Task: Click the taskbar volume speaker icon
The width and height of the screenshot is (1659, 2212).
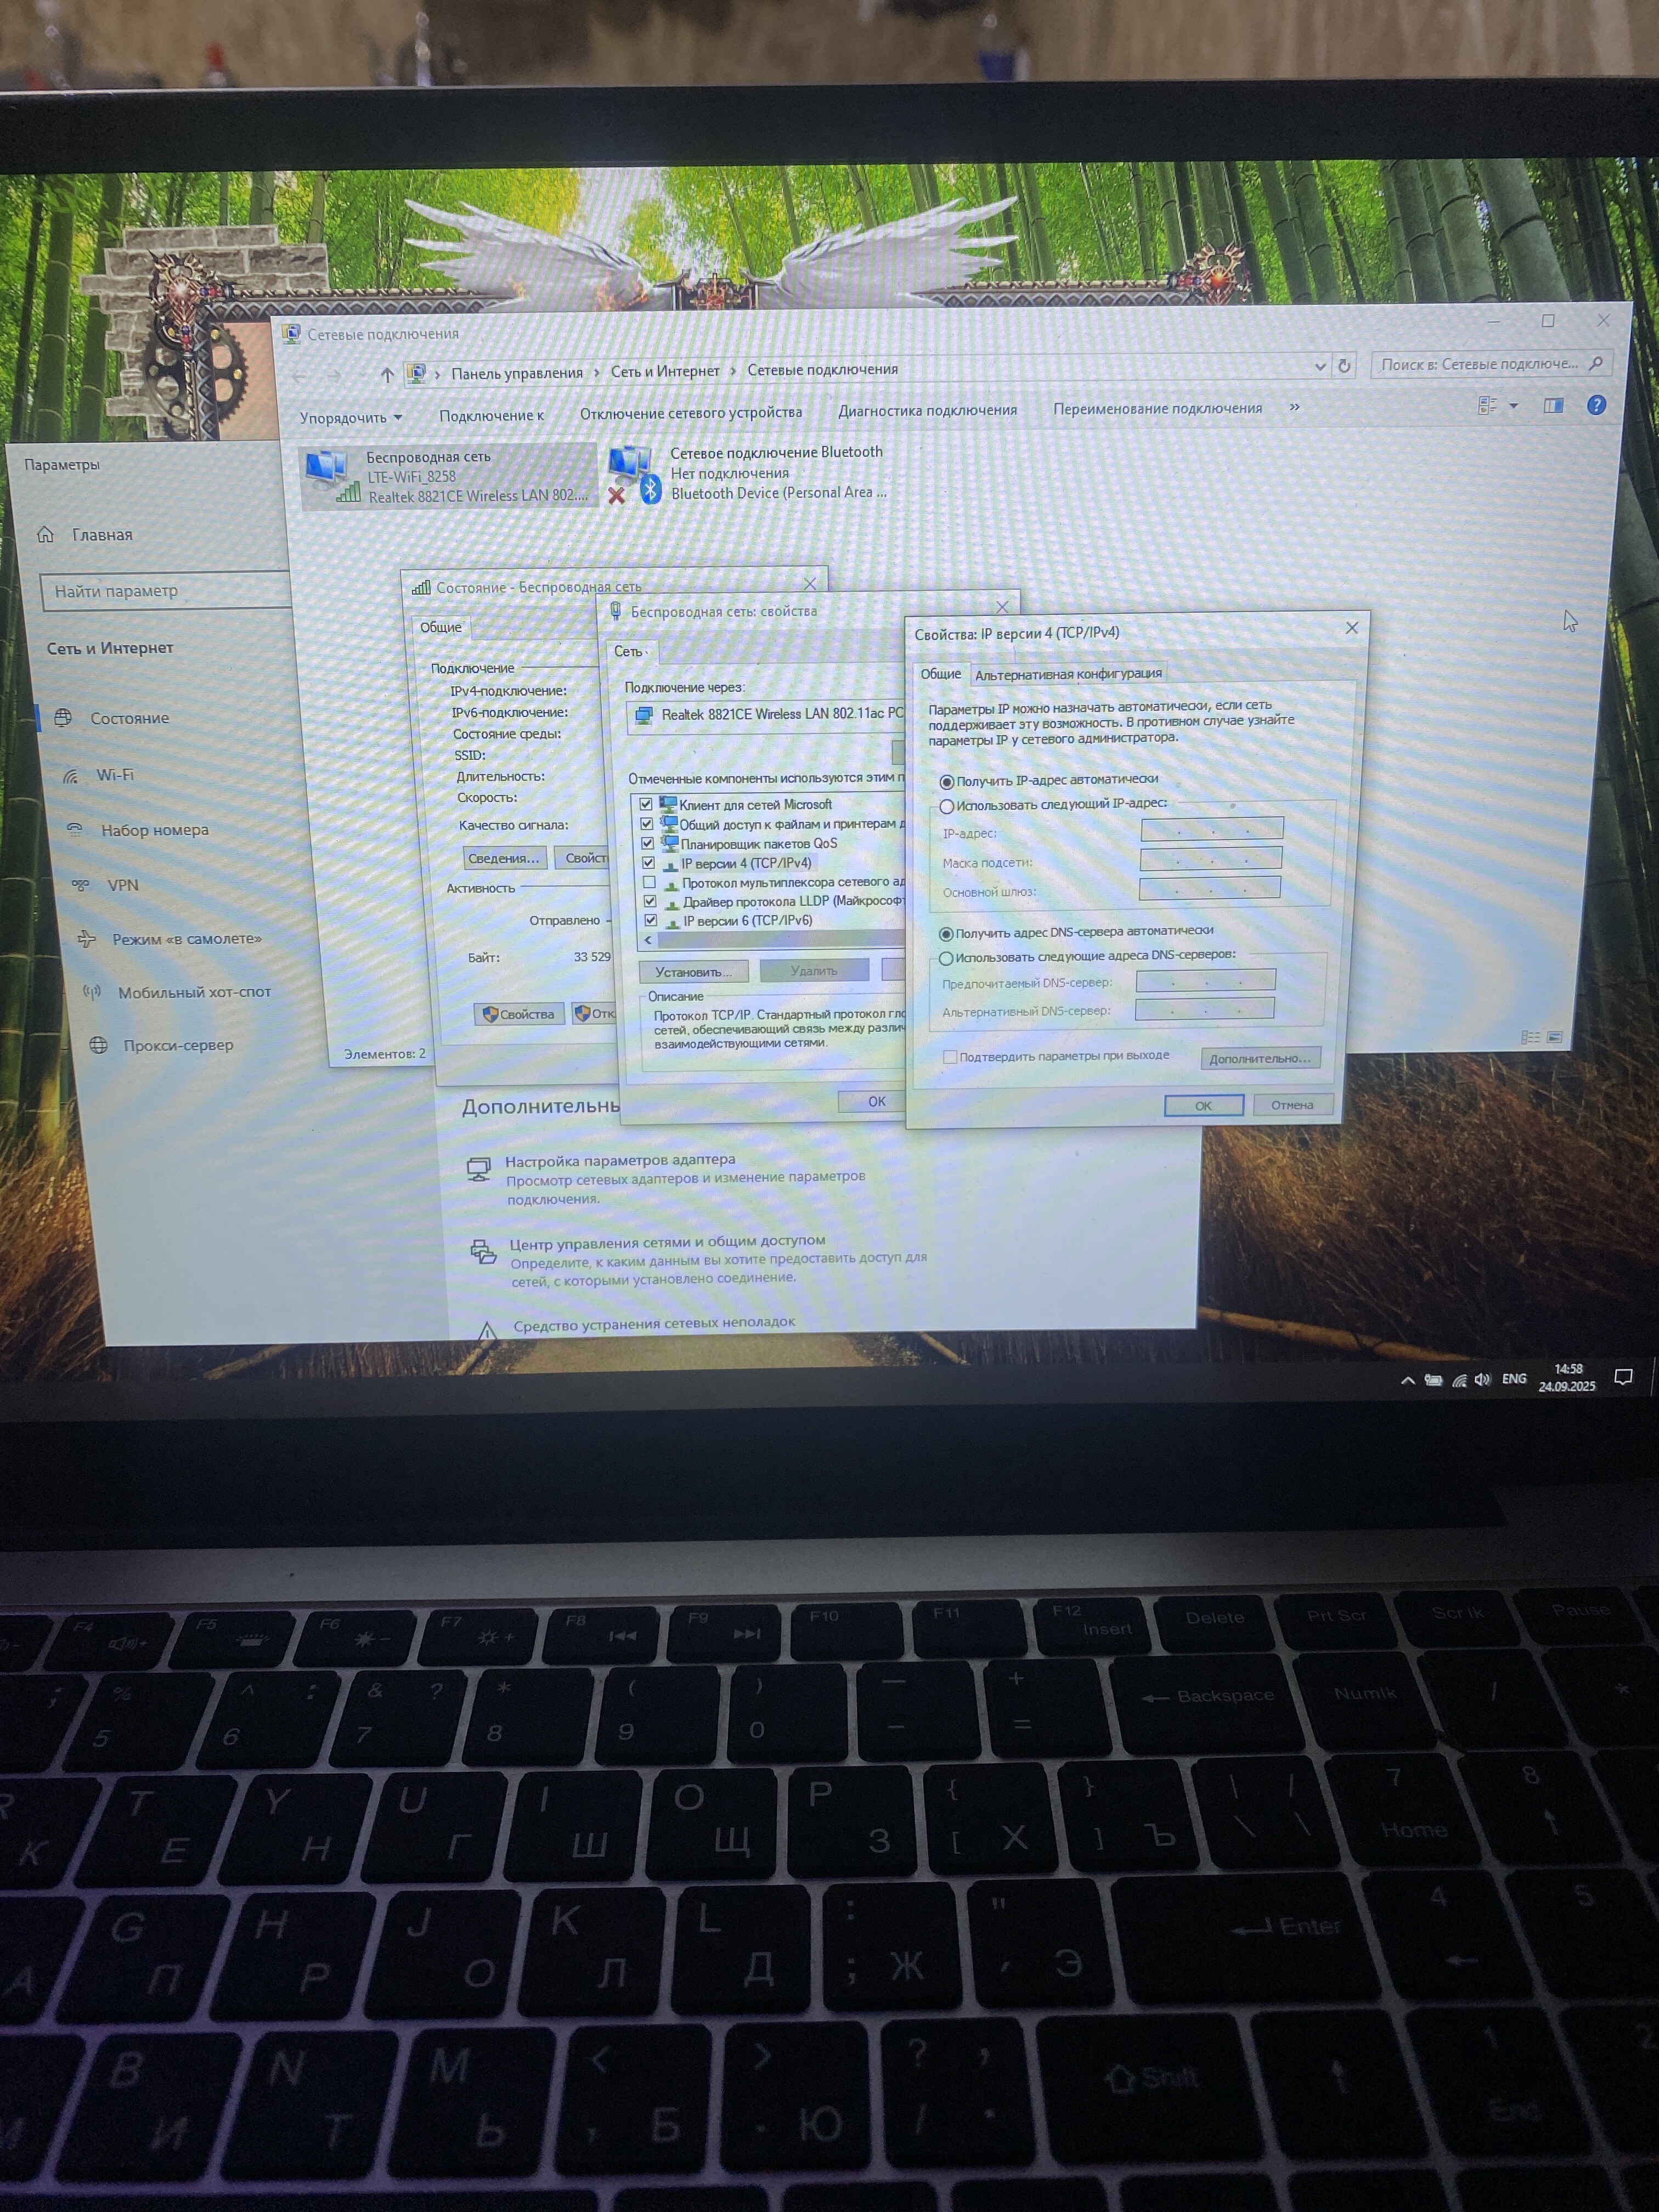Action: click(1482, 1379)
